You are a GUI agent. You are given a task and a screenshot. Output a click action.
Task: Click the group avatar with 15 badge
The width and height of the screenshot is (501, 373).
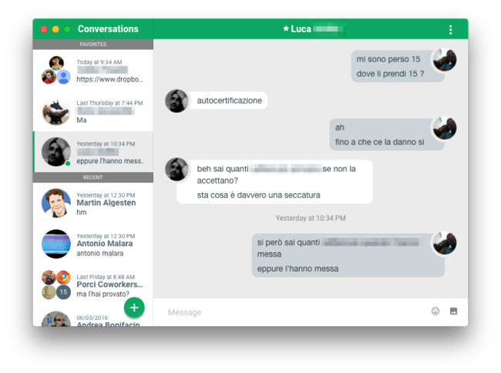pos(56,285)
